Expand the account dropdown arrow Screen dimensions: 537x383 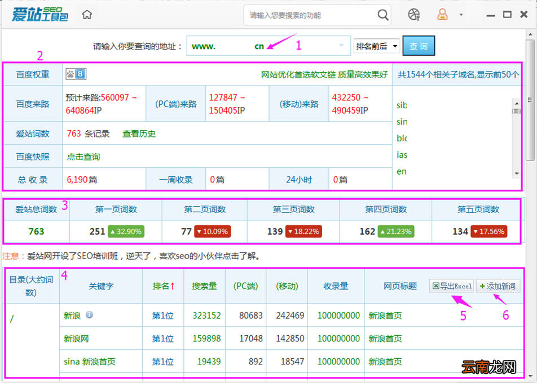tap(461, 15)
